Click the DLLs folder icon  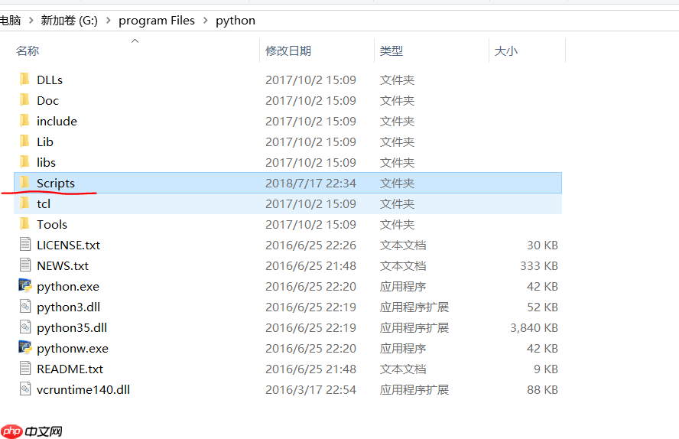click(24, 80)
